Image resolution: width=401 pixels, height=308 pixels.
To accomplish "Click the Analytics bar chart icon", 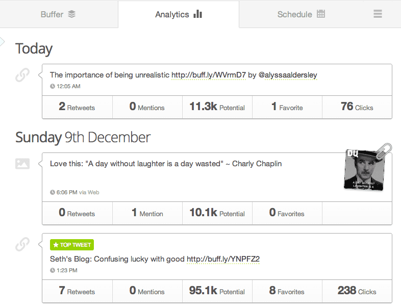I will click(x=197, y=14).
